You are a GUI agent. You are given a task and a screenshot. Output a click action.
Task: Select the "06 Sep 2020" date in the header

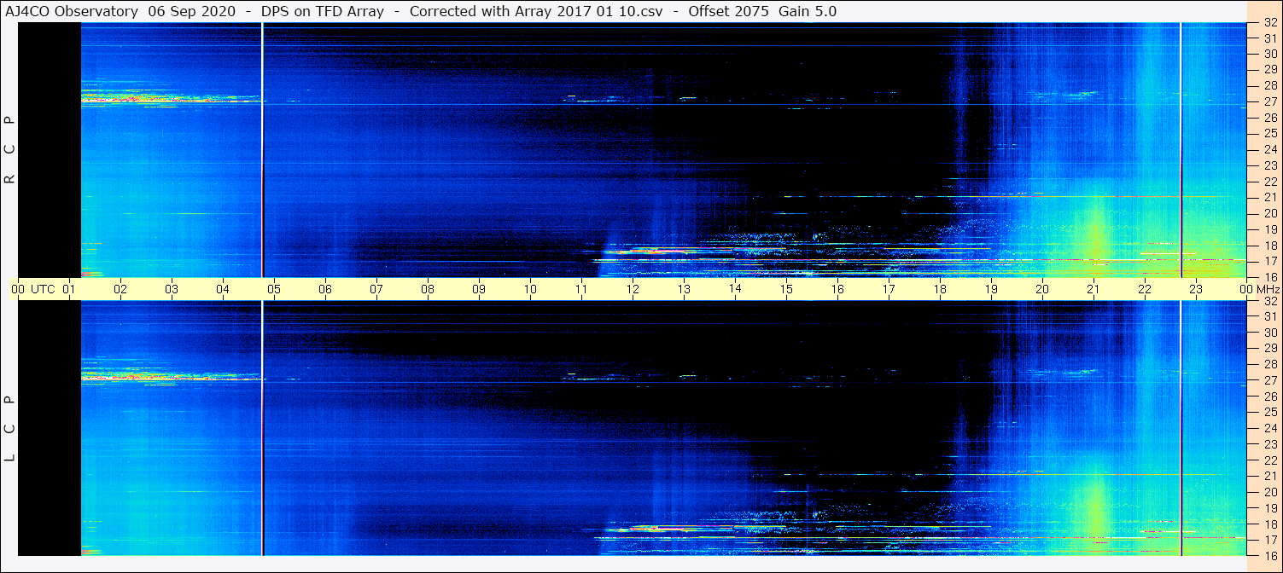tap(194, 11)
